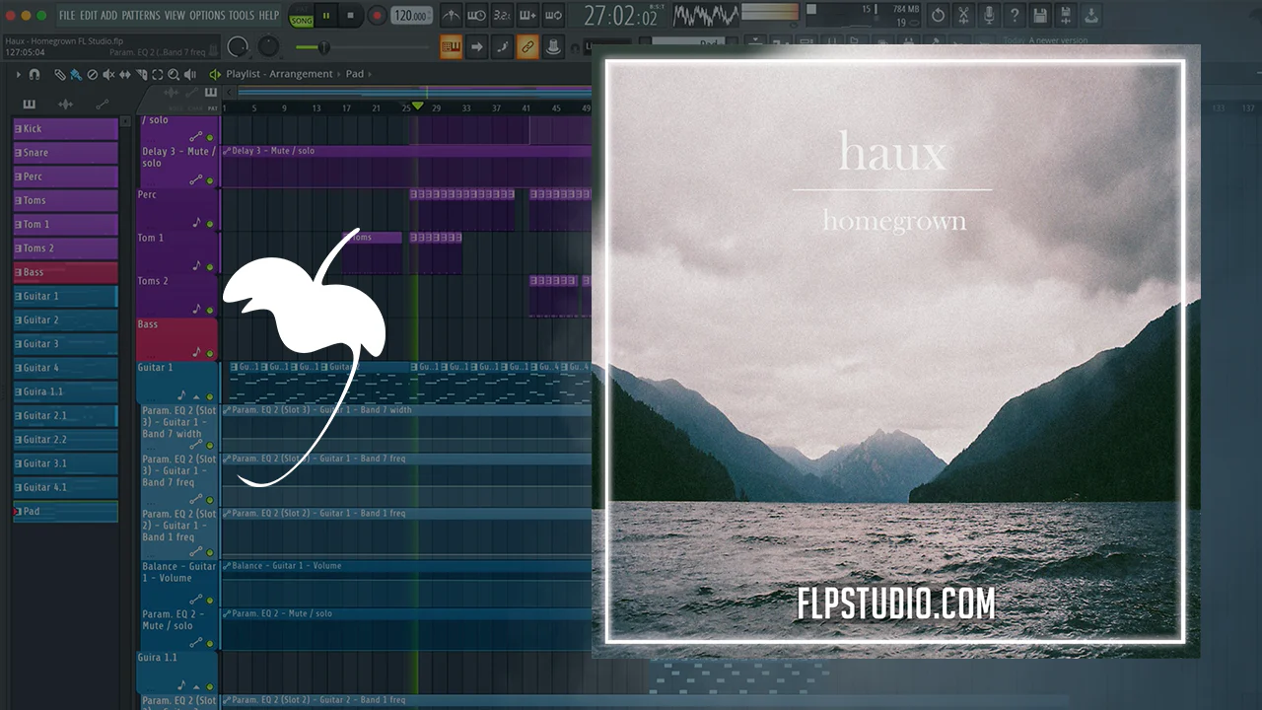The width and height of the screenshot is (1262, 710).
Task: Select the playlist Zoom tool
Action: pos(174,74)
